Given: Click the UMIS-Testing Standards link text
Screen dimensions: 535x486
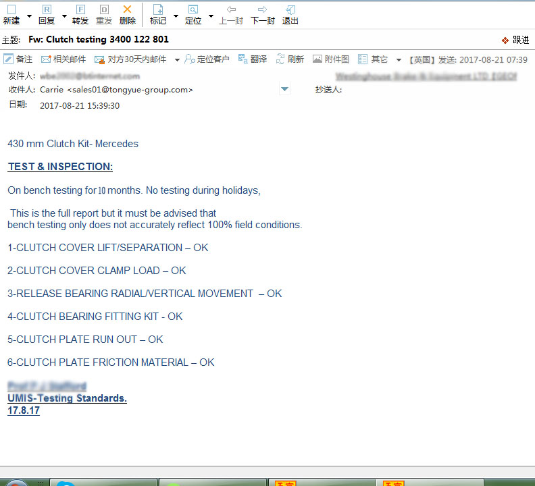Looking at the screenshot, I should pos(67,398).
